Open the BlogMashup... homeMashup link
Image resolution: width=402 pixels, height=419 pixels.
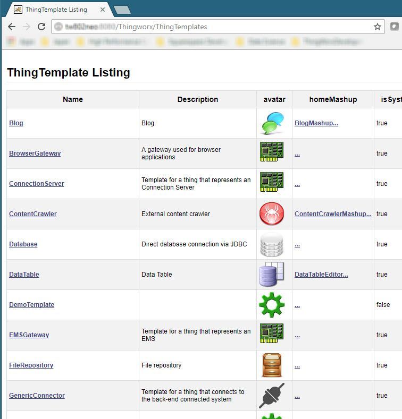click(316, 123)
